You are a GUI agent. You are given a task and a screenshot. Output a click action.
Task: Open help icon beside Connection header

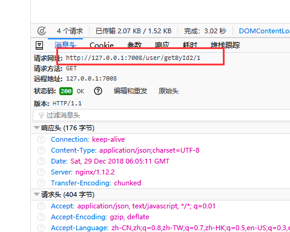(x=41, y=139)
